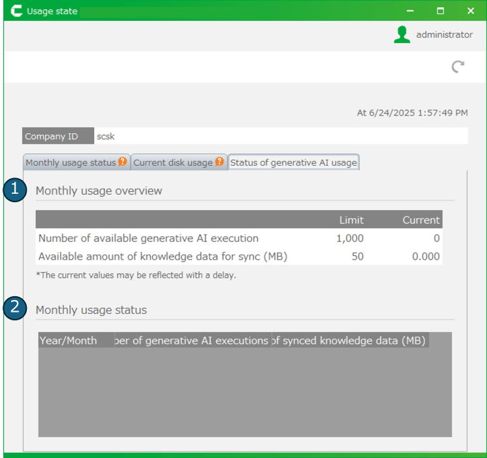Viewport: 487px width, 458px height.
Task: Maximize the Usage state window
Action: [x=441, y=11]
